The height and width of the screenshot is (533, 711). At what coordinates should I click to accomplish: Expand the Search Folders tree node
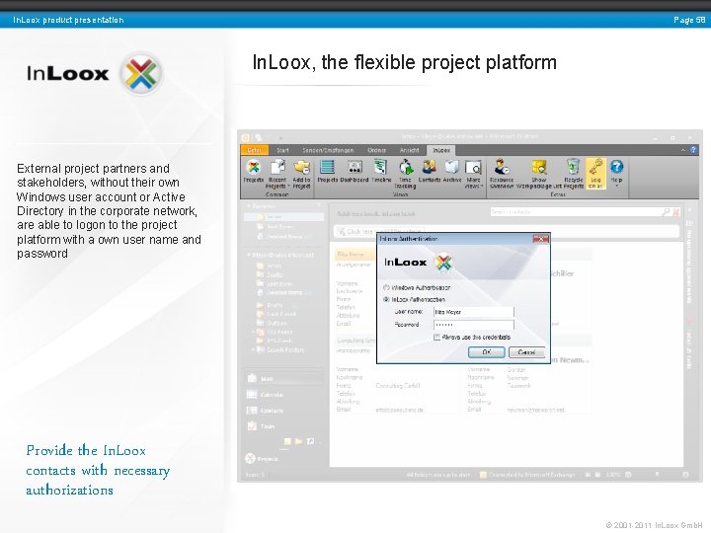pyautogui.click(x=253, y=349)
